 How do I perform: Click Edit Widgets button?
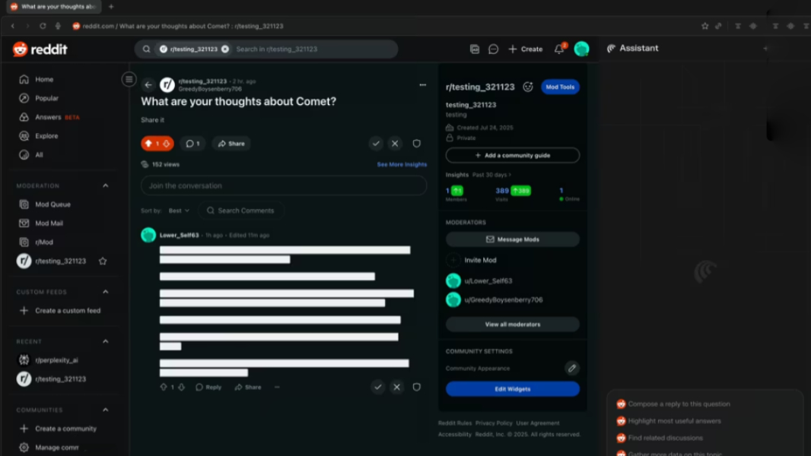(x=513, y=389)
